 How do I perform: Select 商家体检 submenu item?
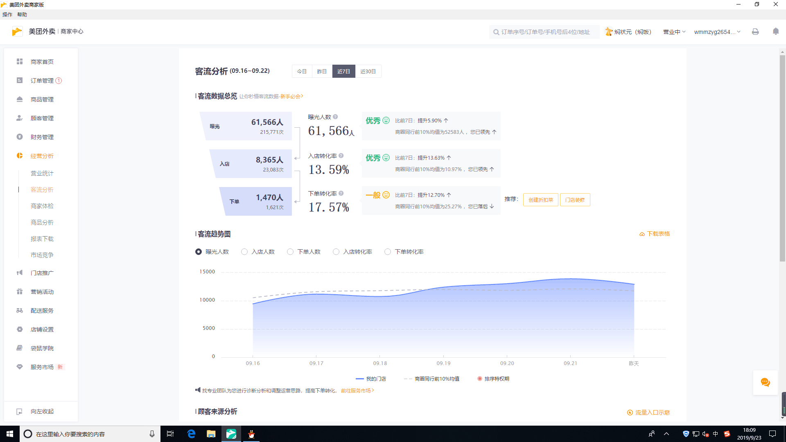pos(42,206)
